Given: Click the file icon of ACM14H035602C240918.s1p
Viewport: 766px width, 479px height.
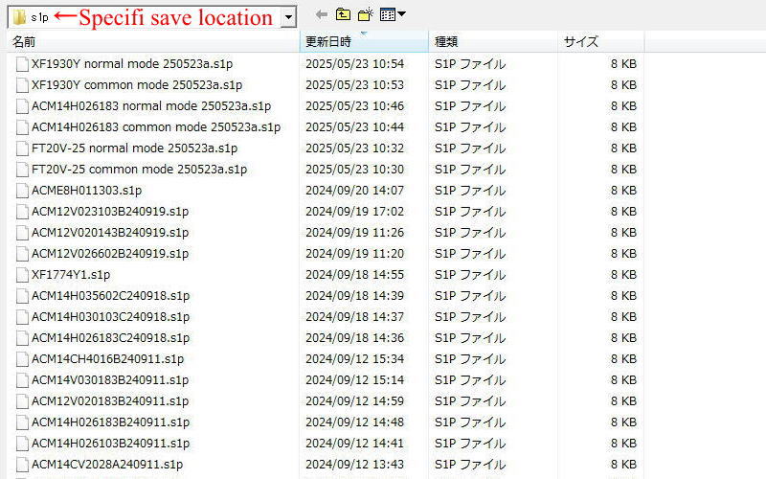Looking at the screenshot, I should [22, 296].
